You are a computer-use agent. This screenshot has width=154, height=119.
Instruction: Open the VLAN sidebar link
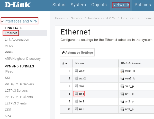[x=9, y=46]
